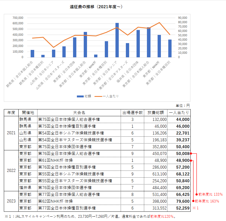Select the 出場選手数 column header
This screenshot has width=226, height=221.
pos(132,112)
